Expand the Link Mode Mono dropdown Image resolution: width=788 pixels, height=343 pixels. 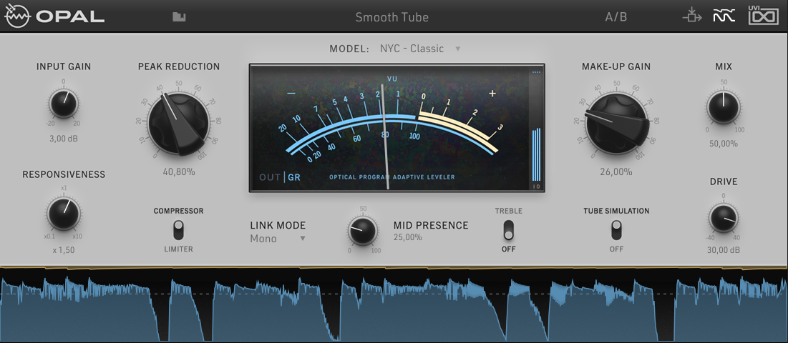coord(278,238)
